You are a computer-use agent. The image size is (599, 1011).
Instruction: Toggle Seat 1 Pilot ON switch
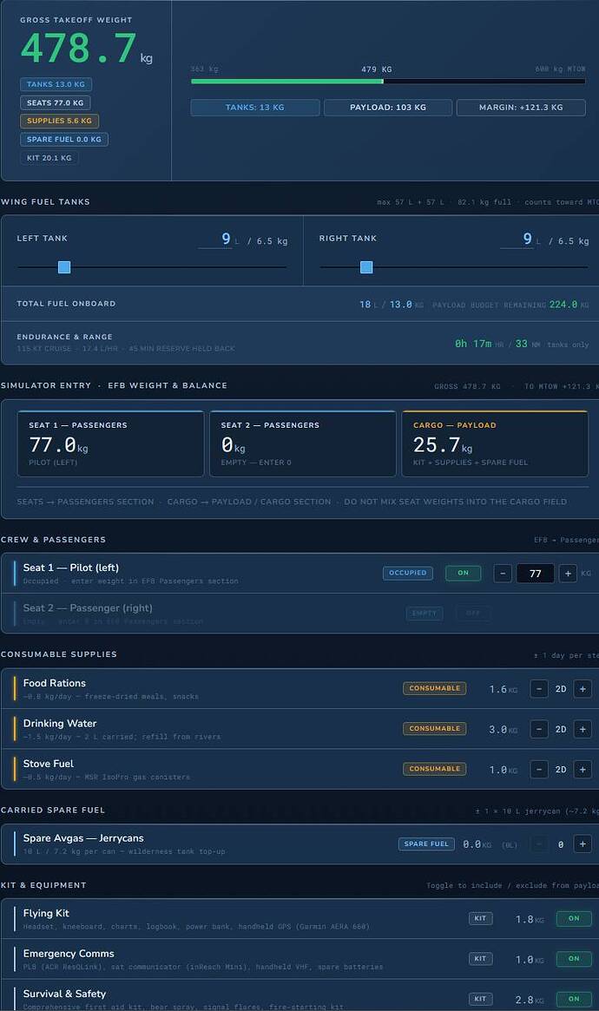tap(463, 573)
